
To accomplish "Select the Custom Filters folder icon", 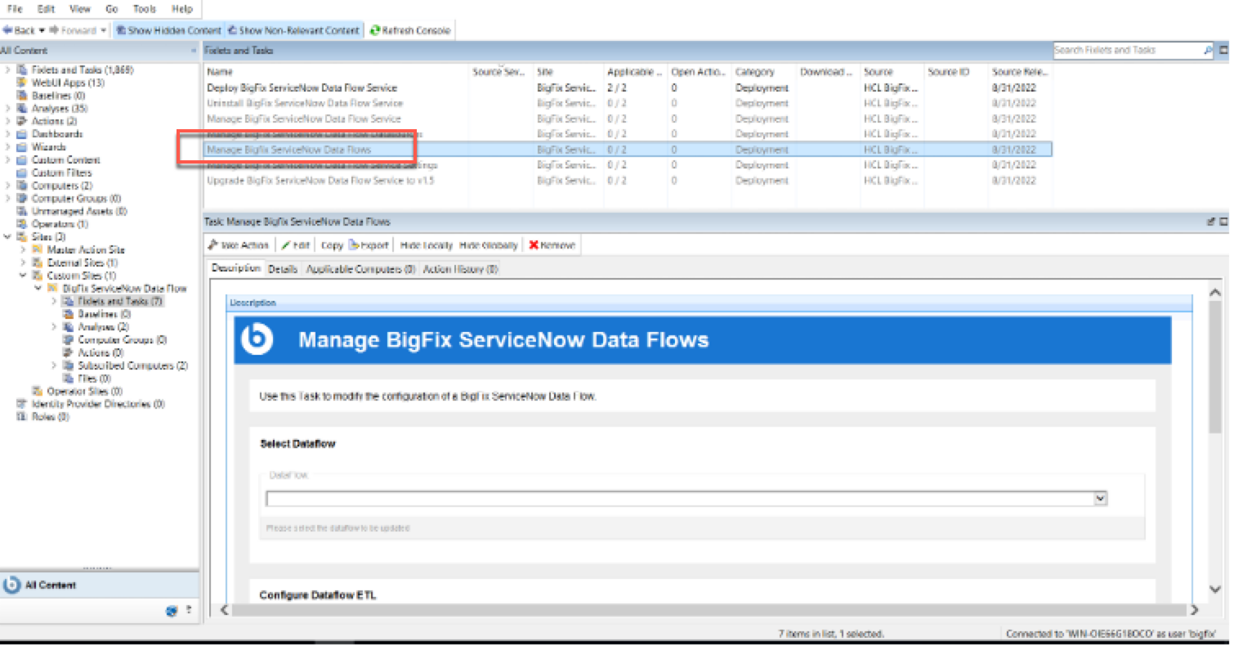I will [22, 173].
